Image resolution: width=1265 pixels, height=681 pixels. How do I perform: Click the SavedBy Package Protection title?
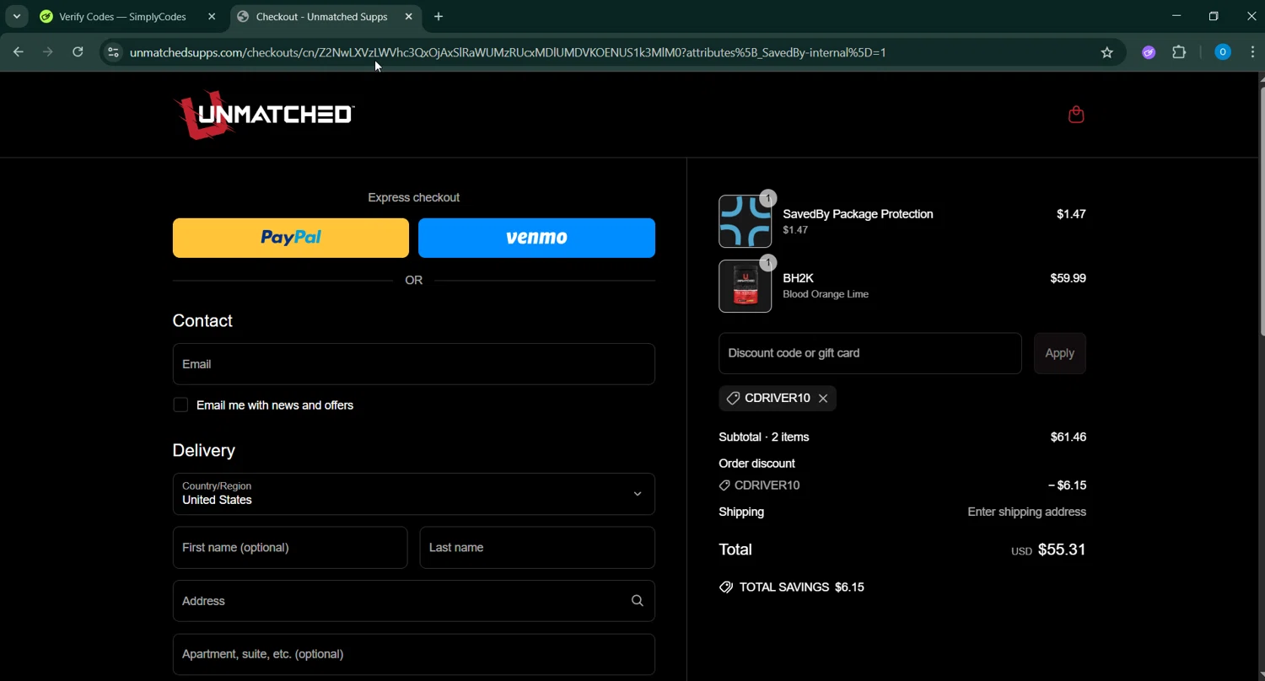[858, 214]
